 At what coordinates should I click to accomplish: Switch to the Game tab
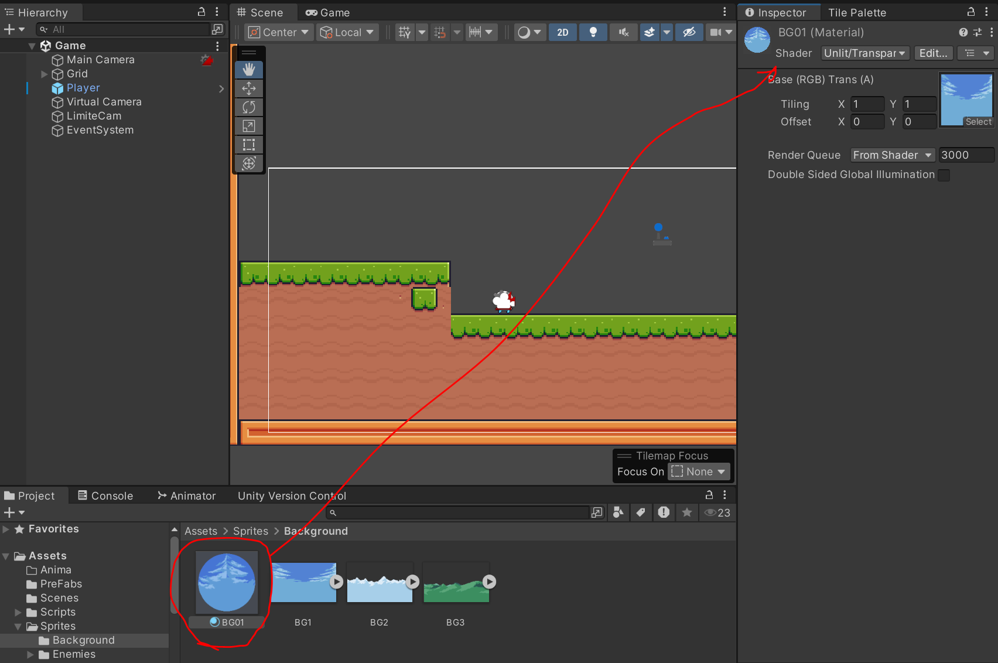(x=328, y=12)
